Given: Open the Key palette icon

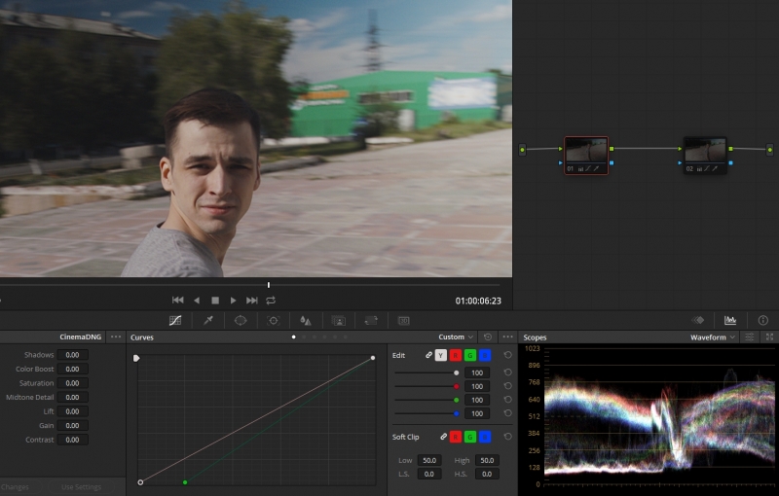Looking at the screenshot, I should point(339,320).
